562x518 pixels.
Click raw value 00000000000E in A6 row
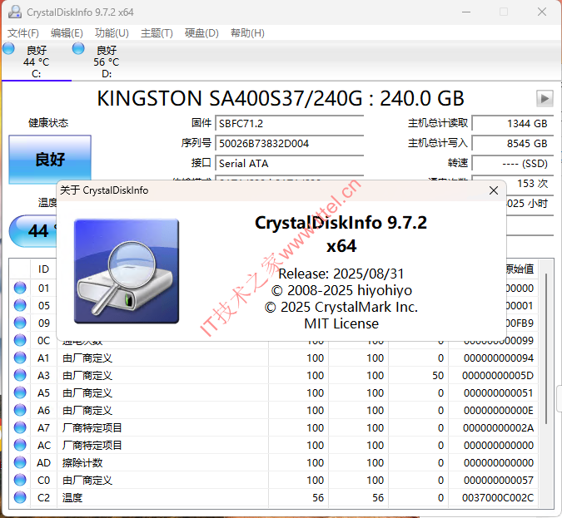point(498,410)
